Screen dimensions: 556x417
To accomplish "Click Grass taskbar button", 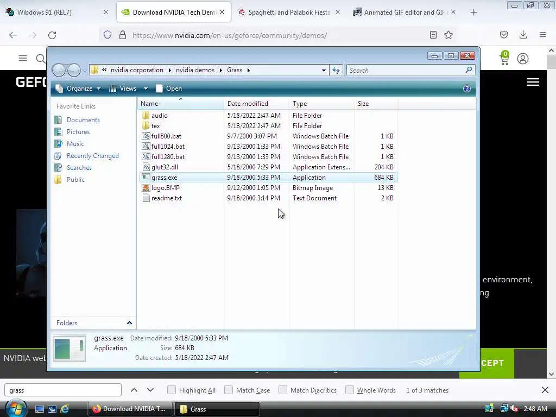I will (x=217, y=409).
